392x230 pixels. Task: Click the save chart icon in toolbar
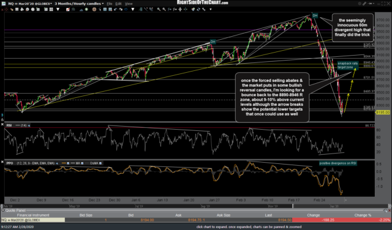[x=17, y=9]
